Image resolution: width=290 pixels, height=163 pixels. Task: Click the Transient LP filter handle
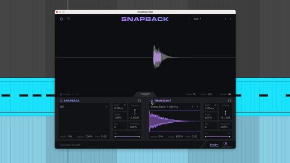[x=230, y=137]
